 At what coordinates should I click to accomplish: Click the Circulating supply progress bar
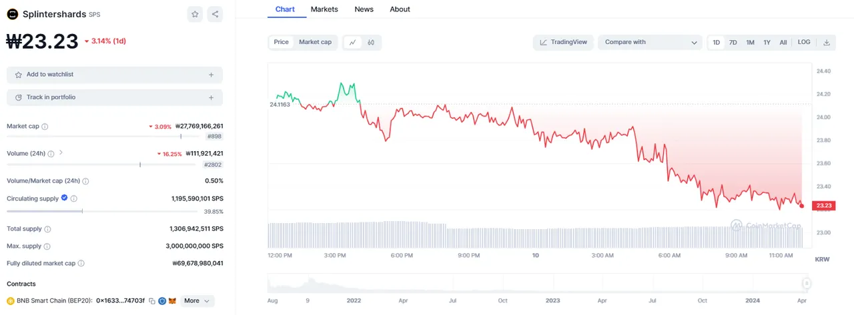pos(102,211)
